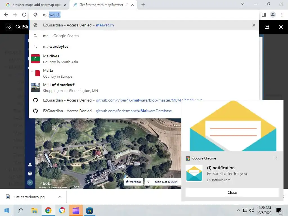The width and height of the screenshot is (288, 216).
Task: Dismiss the Google Chrome notification with X
Action: coord(276,158)
